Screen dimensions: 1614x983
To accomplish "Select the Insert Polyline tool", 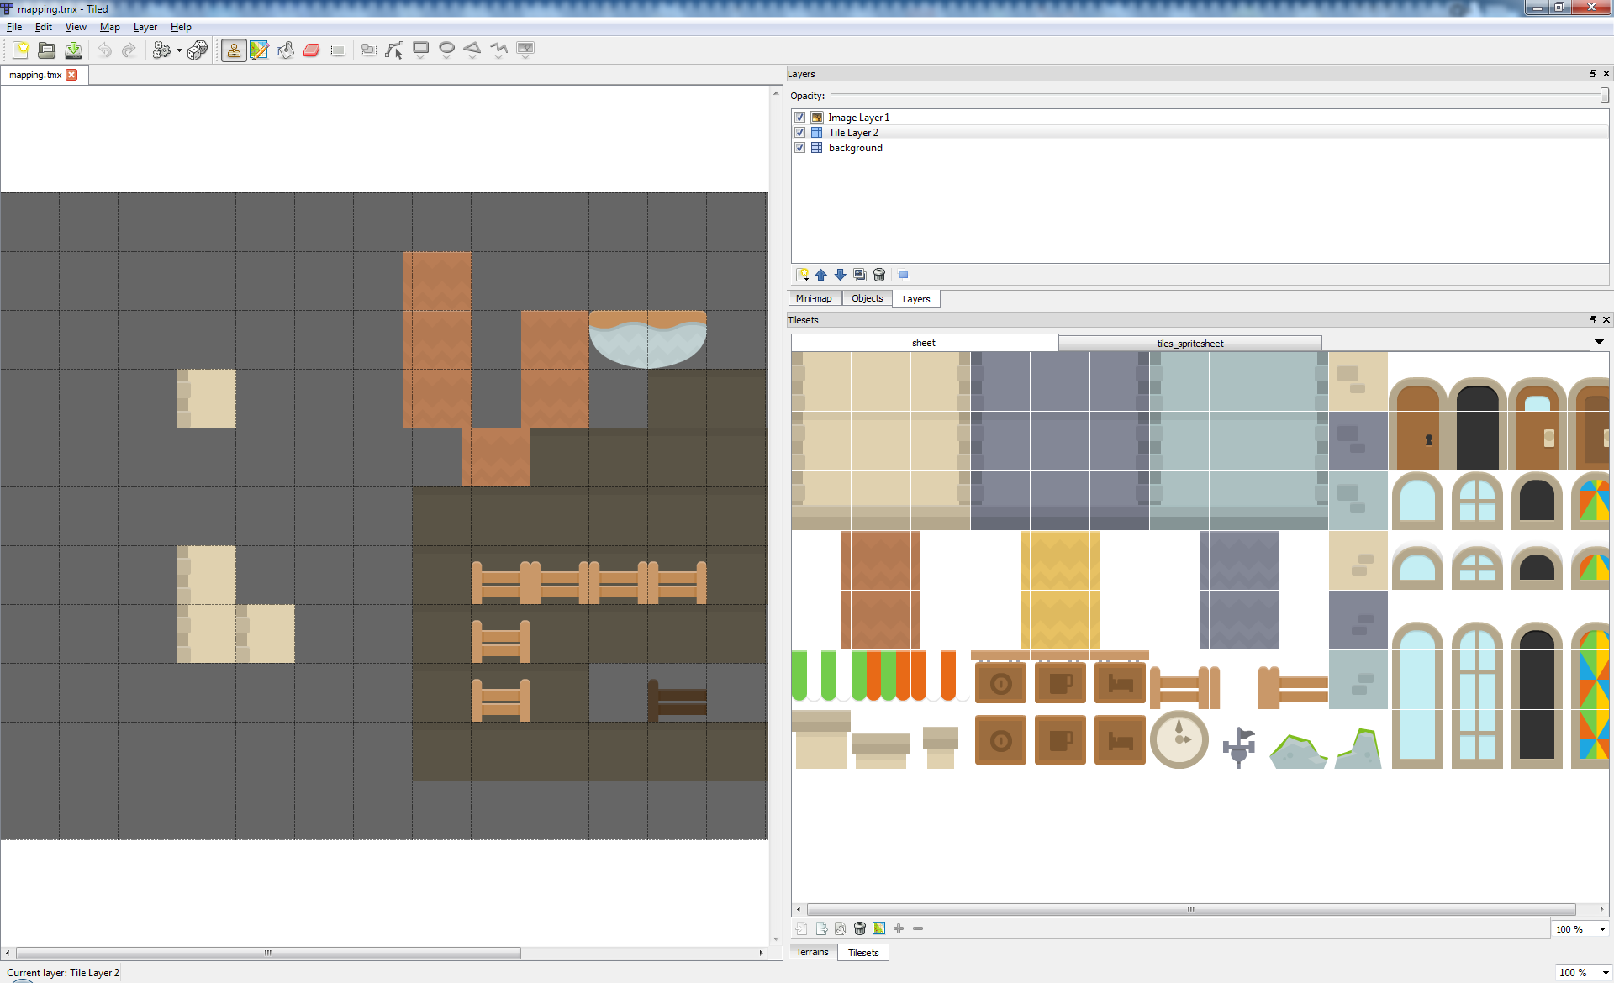I will (499, 50).
